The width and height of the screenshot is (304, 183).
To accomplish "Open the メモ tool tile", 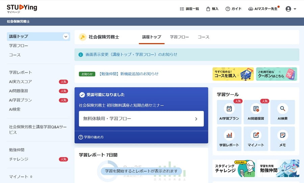I will coord(282,138).
